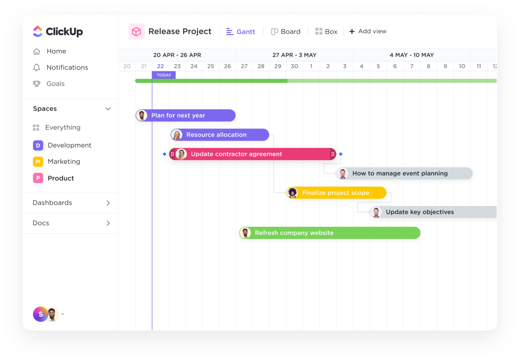The width and height of the screenshot is (520, 361).
Task: Open the Product space icon
Action: coord(38,178)
